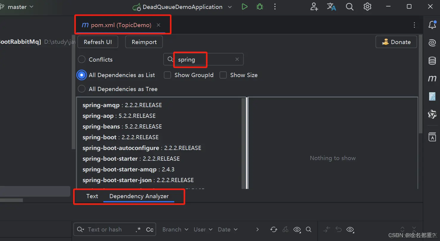
Task: Open the User filter dropdown
Action: (x=203, y=229)
